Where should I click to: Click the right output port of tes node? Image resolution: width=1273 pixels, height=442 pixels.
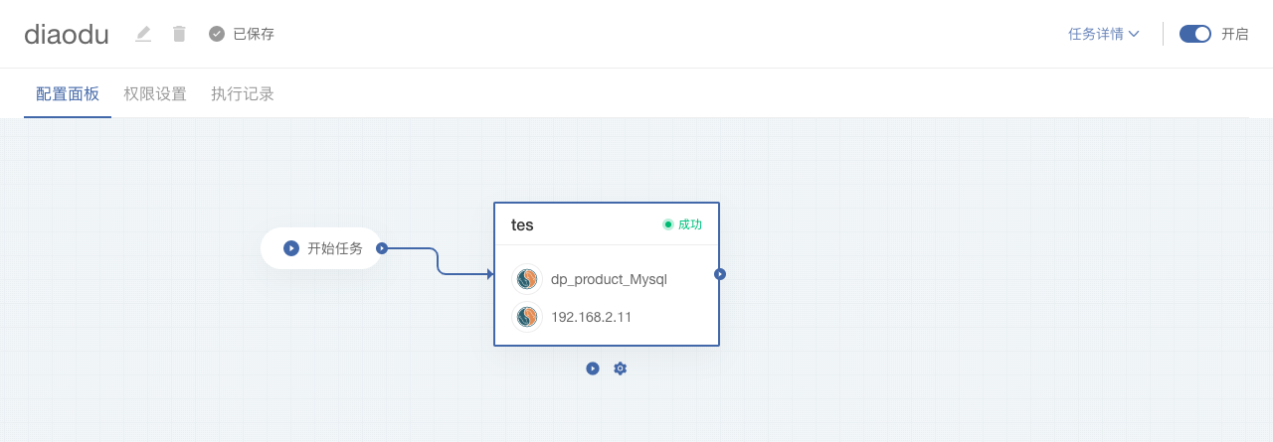coord(720,274)
